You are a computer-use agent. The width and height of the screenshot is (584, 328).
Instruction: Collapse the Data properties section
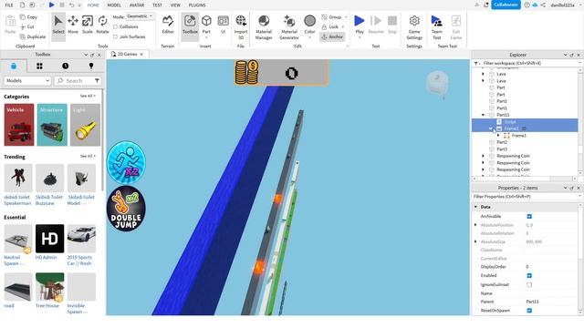click(475, 207)
